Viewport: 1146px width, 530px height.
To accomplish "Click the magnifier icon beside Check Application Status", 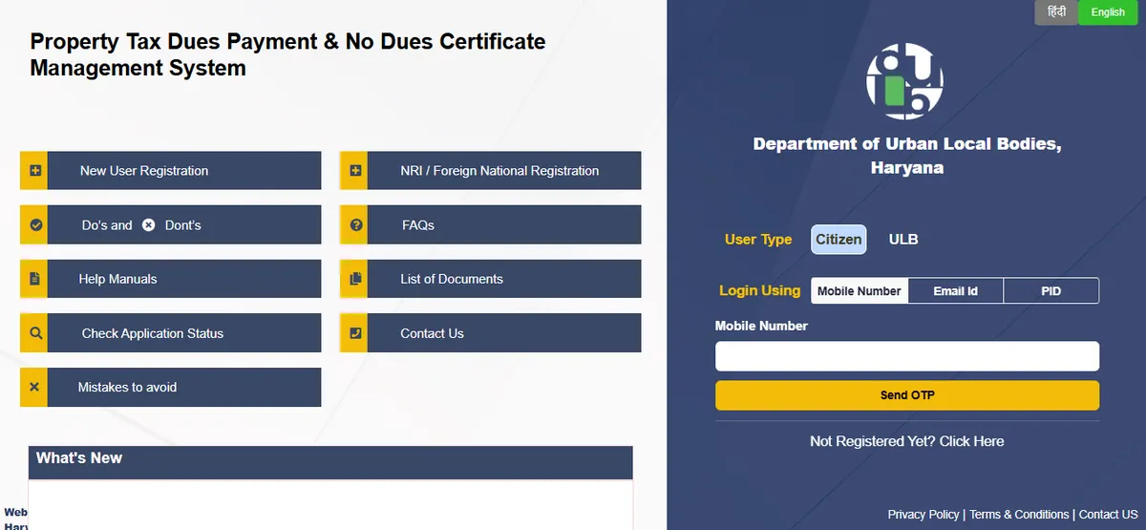I will coord(34,333).
